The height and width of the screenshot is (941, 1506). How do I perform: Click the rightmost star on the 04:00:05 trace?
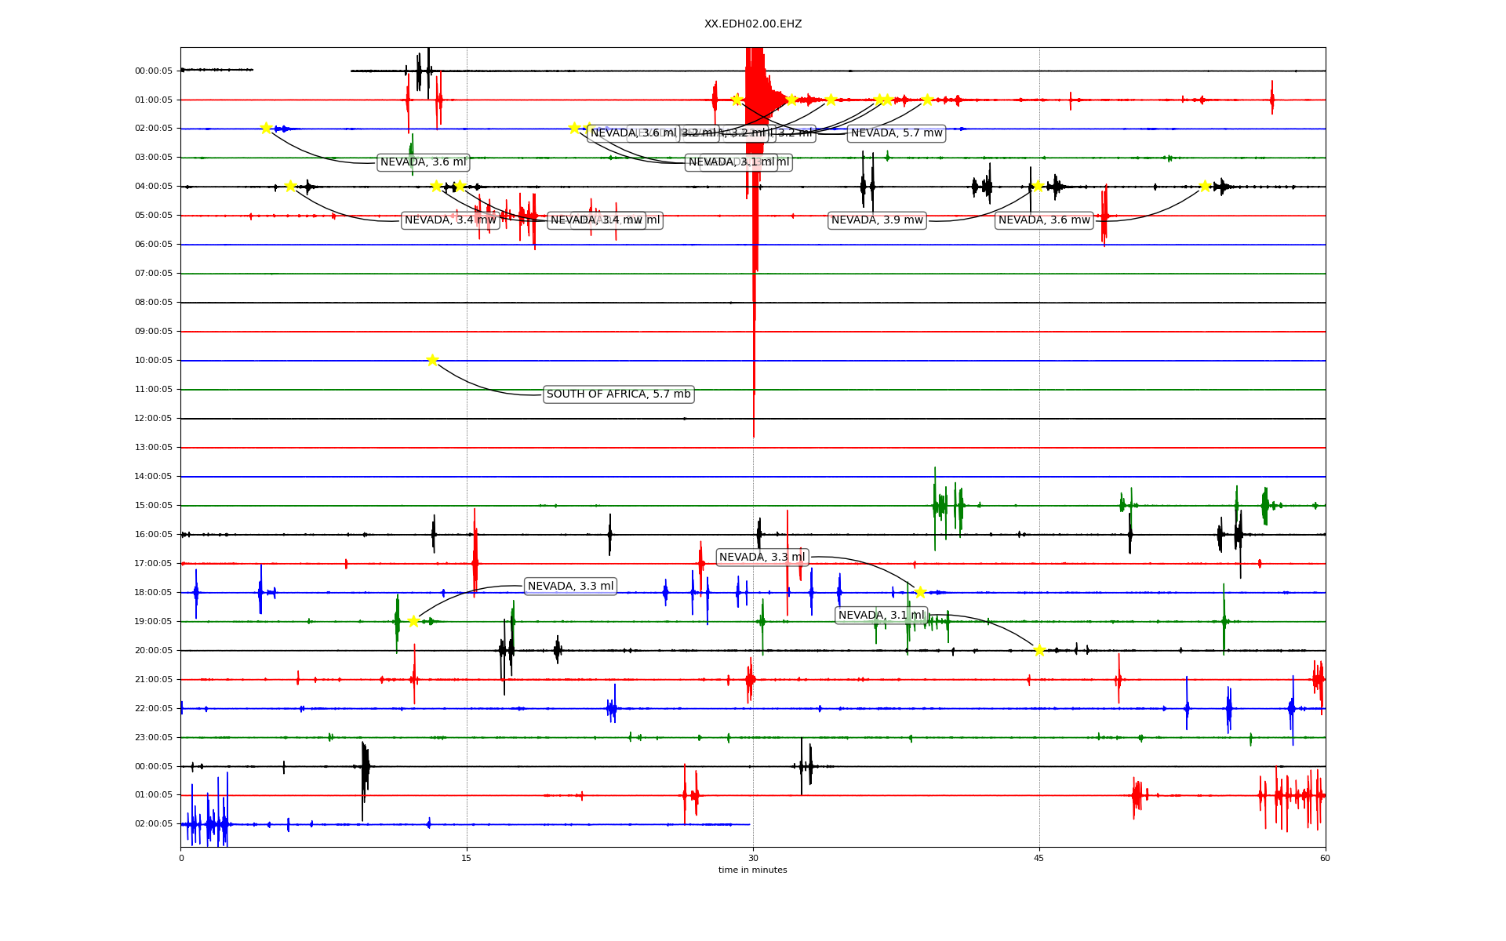(x=1205, y=186)
